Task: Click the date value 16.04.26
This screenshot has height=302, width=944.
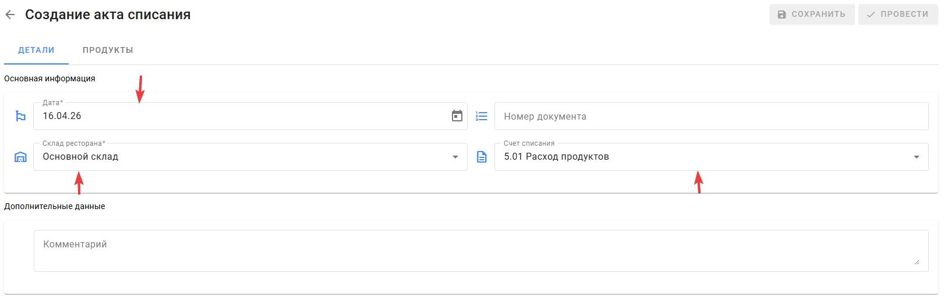Action: click(x=62, y=116)
